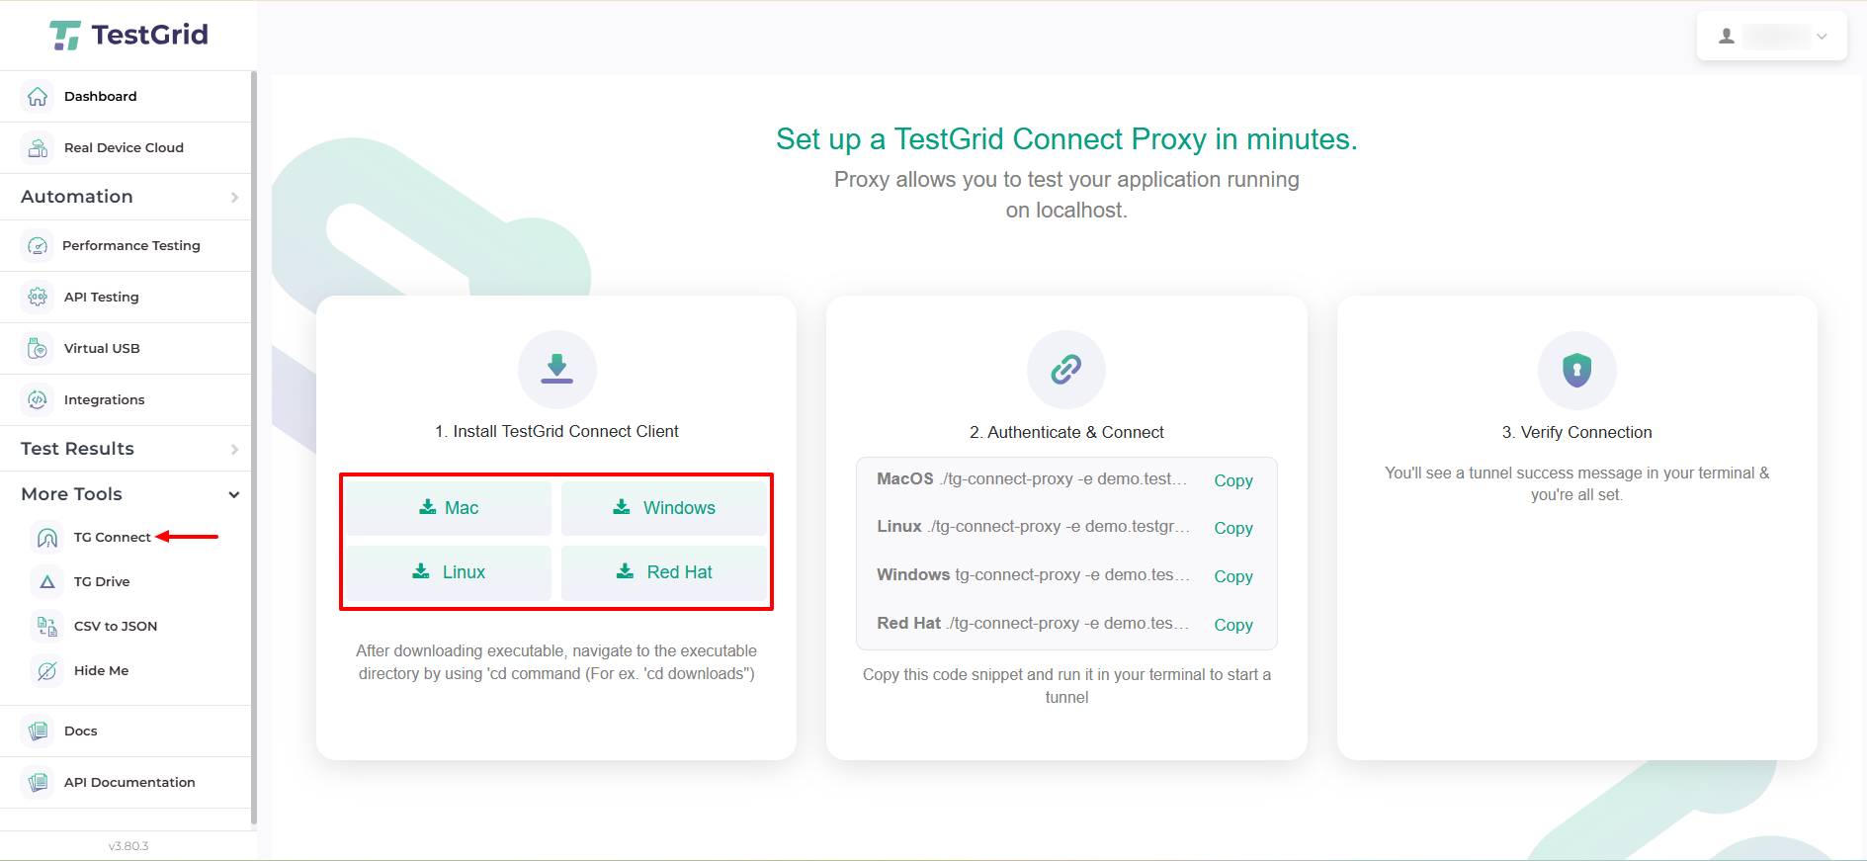Go to API Documentation menu item
This screenshot has width=1867, height=861.
click(128, 783)
